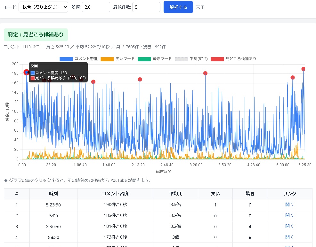Image resolution: width=316 pixels, height=247 pixels.
Task: Toggle the 驚きワード legend swatch
Action: coord(144,59)
